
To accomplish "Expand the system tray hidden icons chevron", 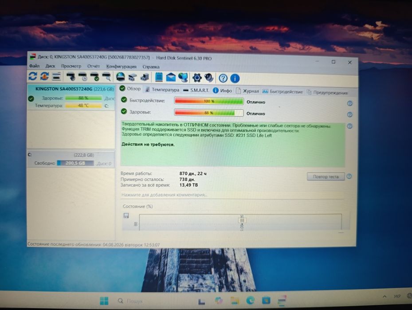I will [x=385, y=297].
